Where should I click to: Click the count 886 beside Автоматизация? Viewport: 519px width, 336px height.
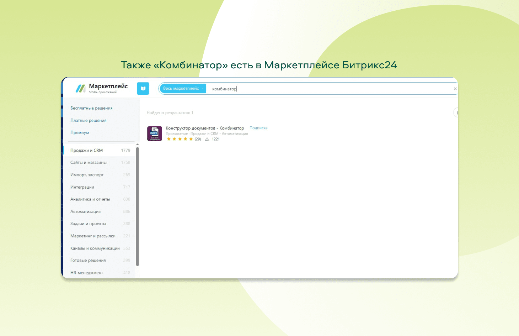(127, 211)
